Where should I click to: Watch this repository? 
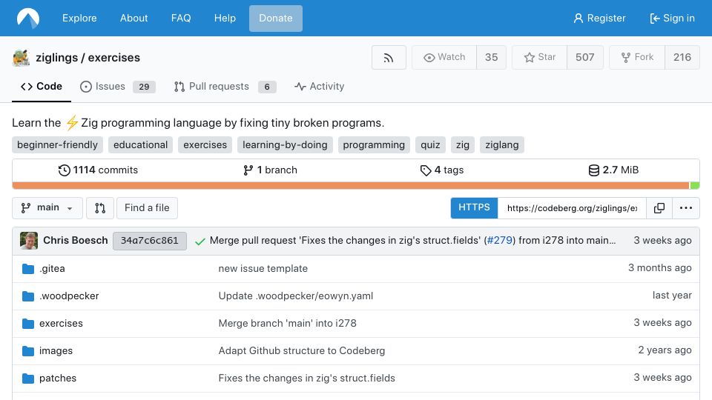[x=444, y=58]
